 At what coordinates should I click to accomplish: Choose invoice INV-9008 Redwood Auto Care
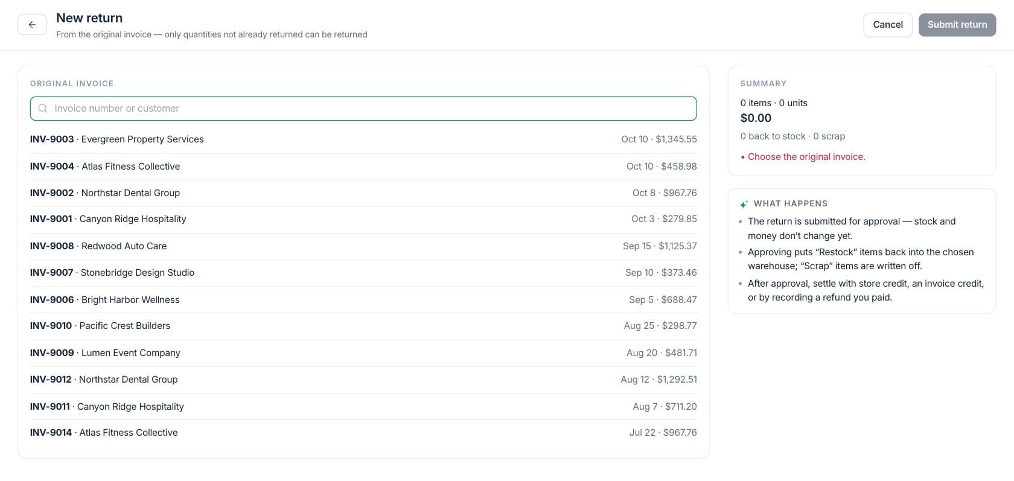pyautogui.click(x=363, y=246)
